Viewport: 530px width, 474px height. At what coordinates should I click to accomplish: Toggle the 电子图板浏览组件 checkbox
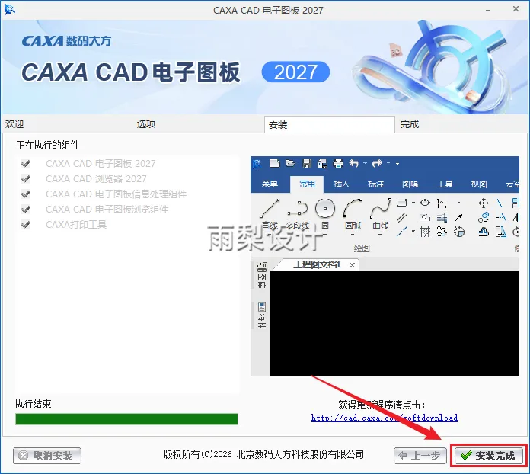pyautogui.click(x=26, y=210)
